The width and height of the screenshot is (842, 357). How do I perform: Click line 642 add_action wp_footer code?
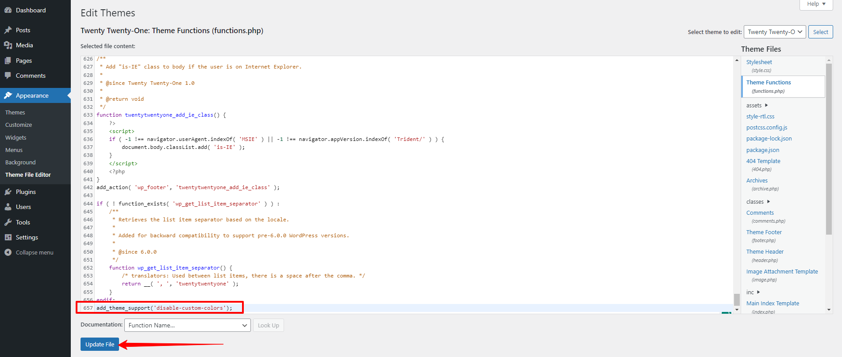(x=188, y=187)
